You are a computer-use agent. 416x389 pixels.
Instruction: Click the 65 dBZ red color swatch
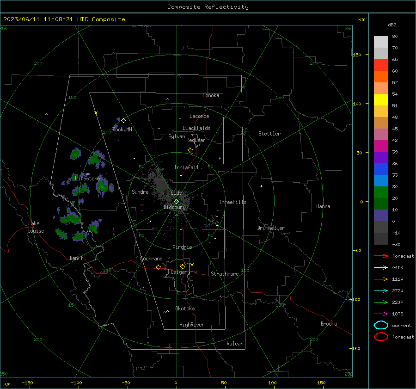click(381, 65)
